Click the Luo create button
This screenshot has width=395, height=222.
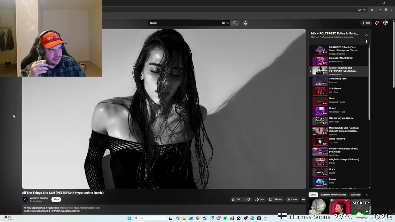click(x=366, y=23)
